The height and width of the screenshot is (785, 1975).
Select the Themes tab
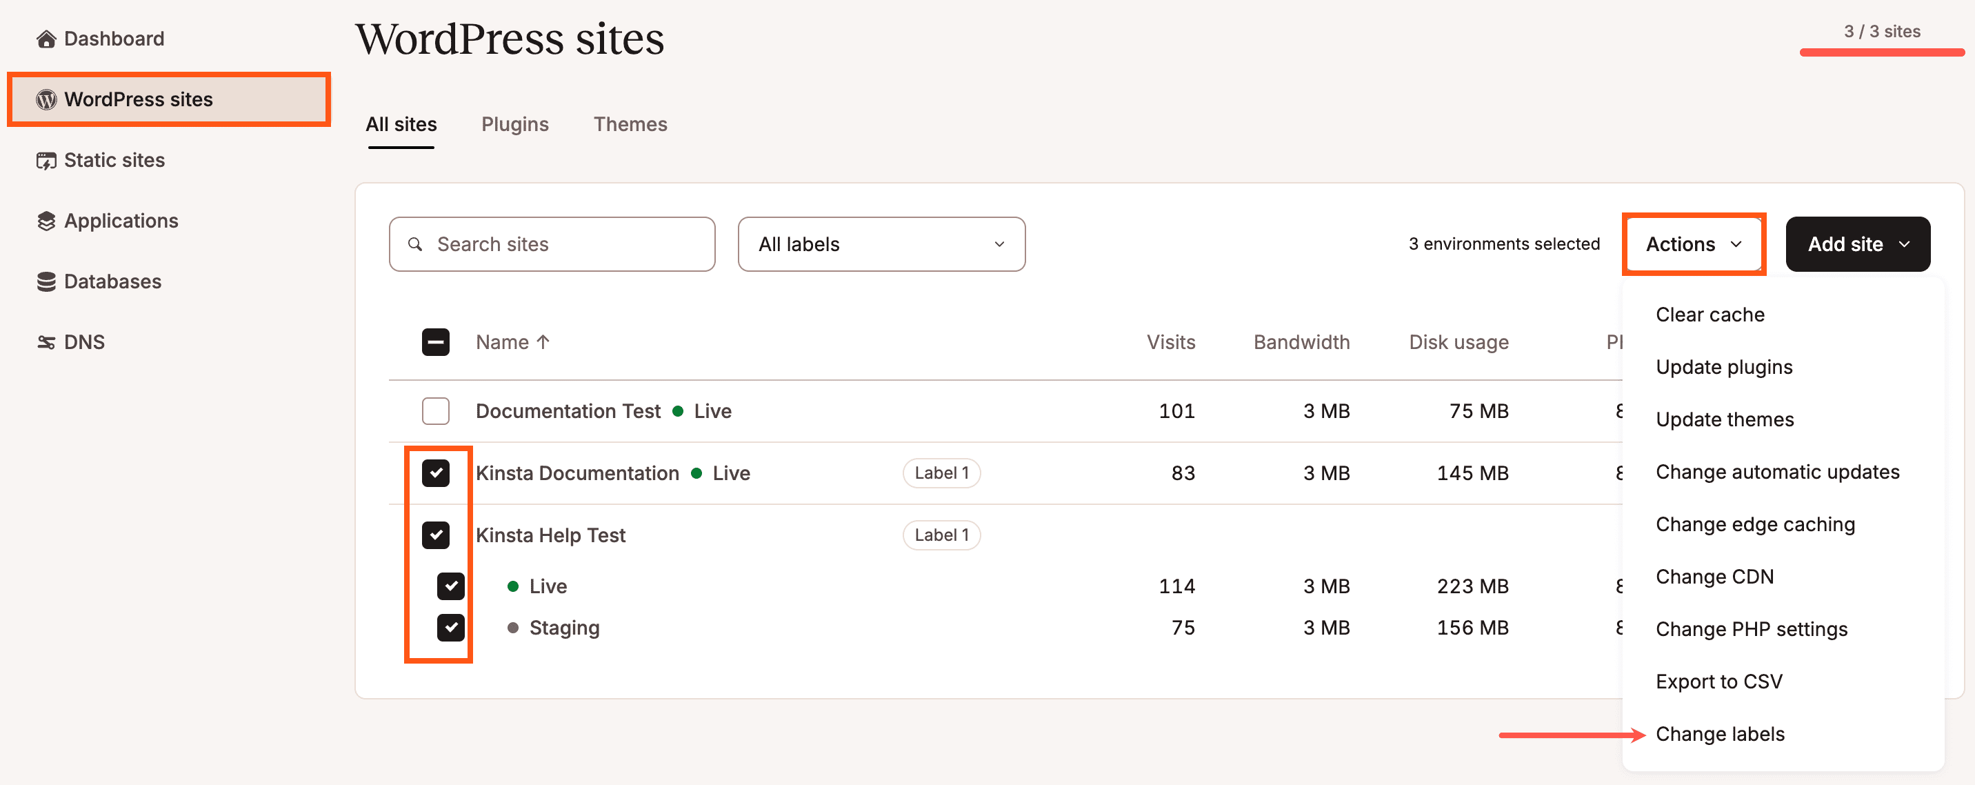tap(631, 122)
